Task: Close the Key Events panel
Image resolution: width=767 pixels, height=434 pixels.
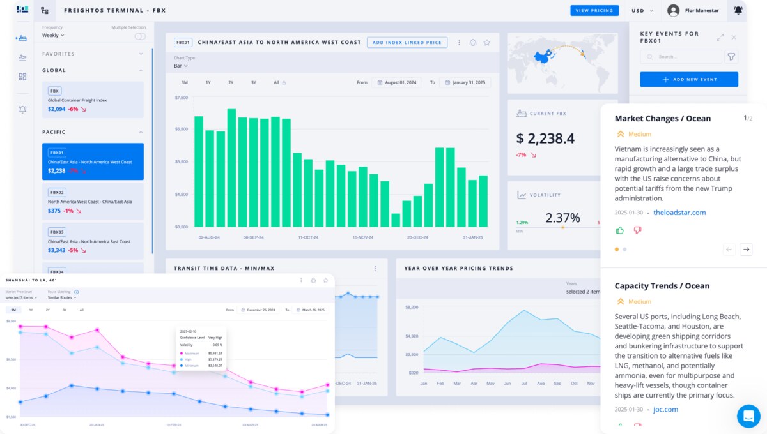Action: [x=734, y=38]
